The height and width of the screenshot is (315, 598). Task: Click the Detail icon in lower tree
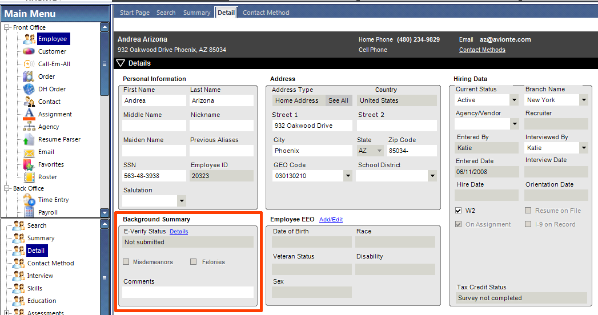(x=18, y=251)
